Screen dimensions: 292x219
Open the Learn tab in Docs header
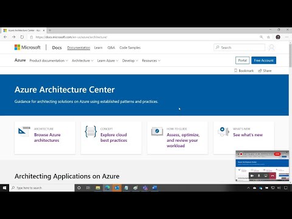(x=98, y=47)
